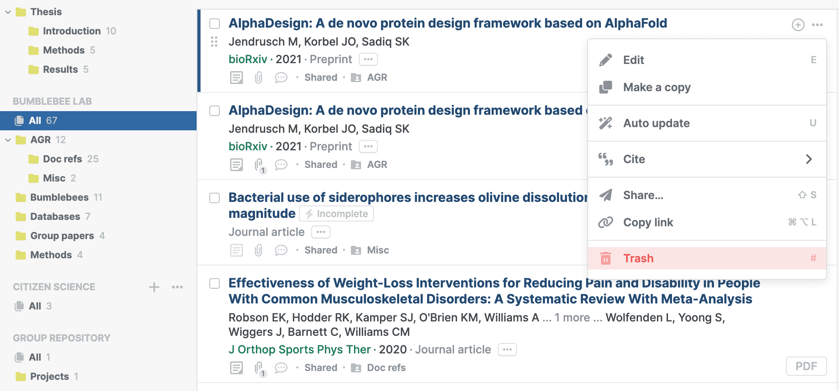Viewport: 839px width, 391px height.
Task: Click the attachment paperclip on the Bacterial siderophores paper
Action: click(x=258, y=250)
